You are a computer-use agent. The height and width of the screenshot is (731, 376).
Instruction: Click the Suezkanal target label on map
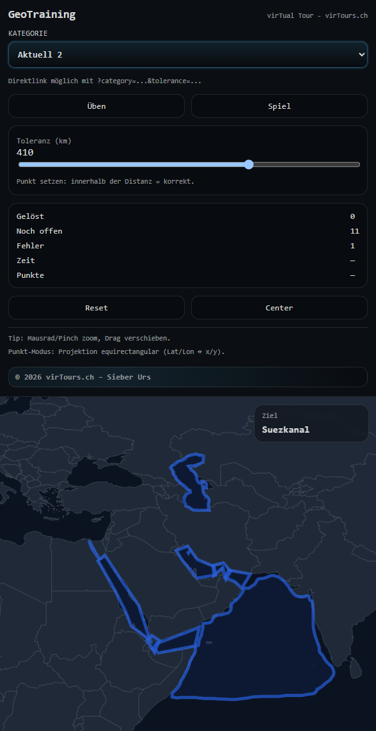pyautogui.click(x=286, y=430)
